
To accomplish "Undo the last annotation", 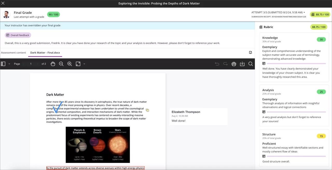I will click(217, 64).
